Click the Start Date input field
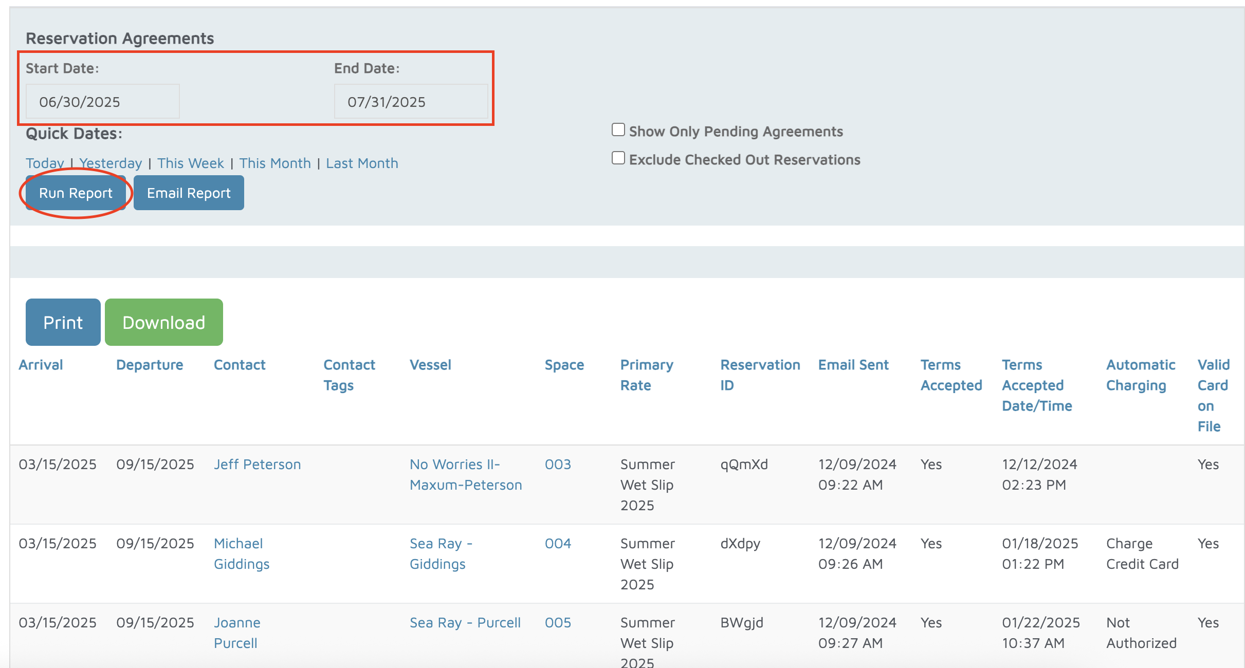 pyautogui.click(x=102, y=102)
